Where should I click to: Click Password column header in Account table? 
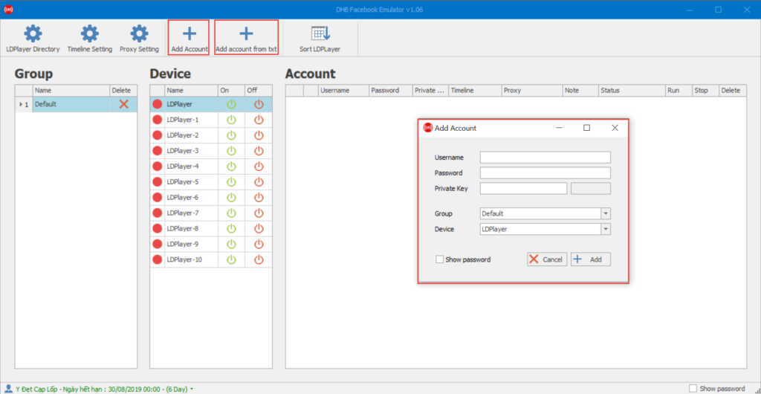point(391,90)
